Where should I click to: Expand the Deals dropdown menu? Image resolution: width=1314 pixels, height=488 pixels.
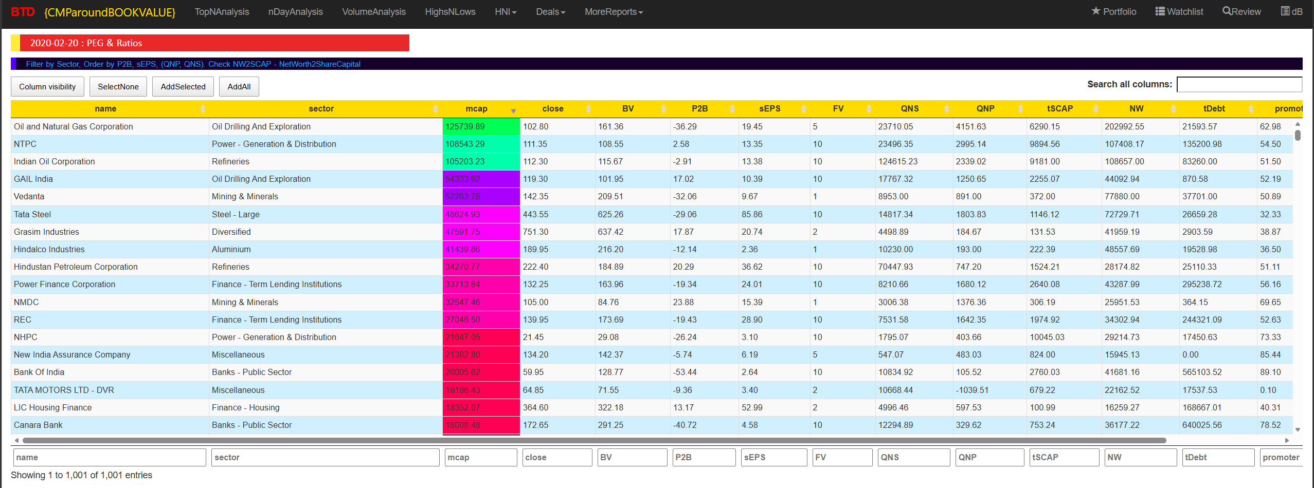550,11
